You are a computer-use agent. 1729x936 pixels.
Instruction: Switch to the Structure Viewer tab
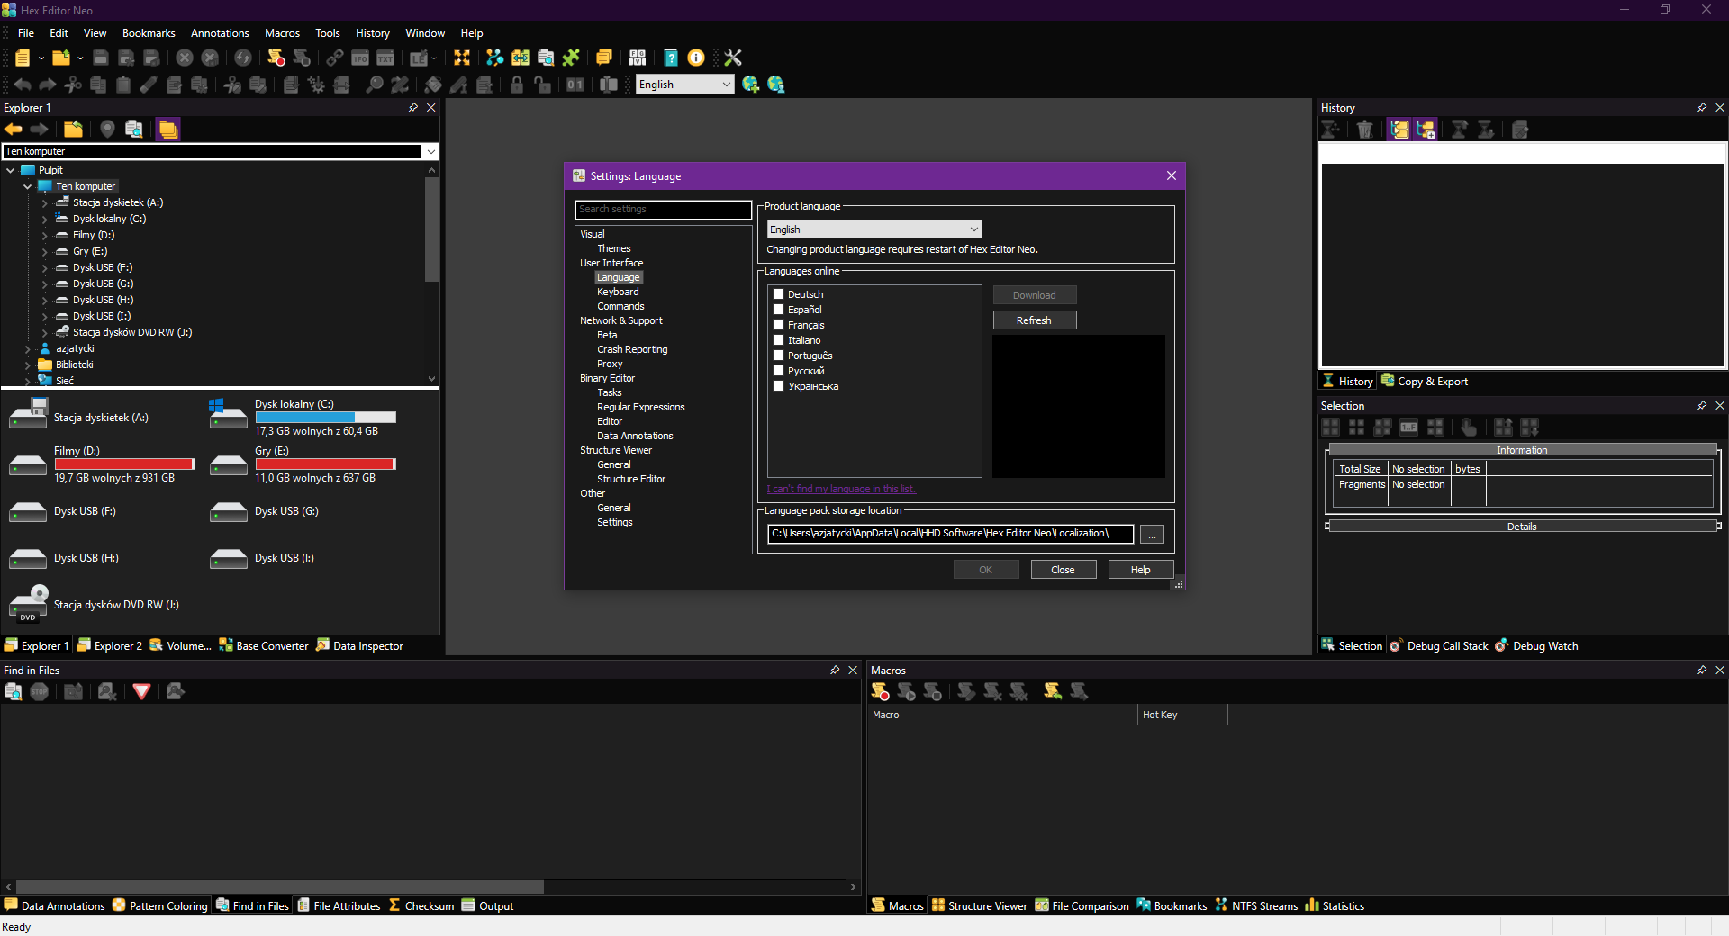point(979,905)
